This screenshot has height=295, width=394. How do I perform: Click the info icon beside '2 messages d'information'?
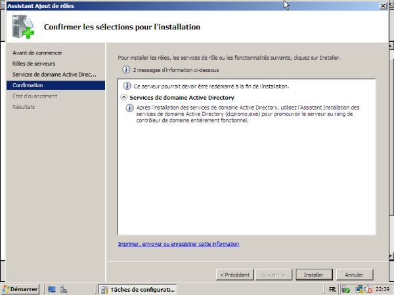point(126,69)
